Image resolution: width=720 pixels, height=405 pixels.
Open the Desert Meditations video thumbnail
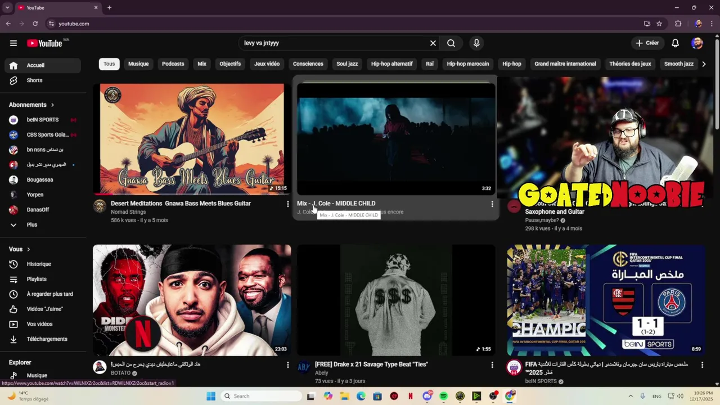(192, 138)
